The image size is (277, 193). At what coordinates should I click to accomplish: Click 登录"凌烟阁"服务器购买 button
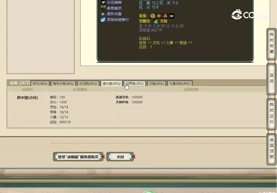(x=78, y=157)
